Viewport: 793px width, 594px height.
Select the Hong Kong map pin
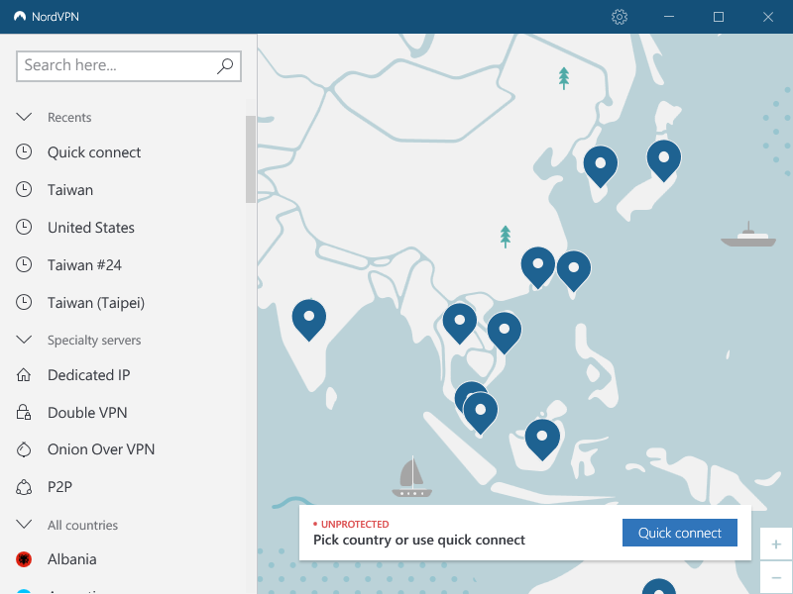[x=538, y=266]
